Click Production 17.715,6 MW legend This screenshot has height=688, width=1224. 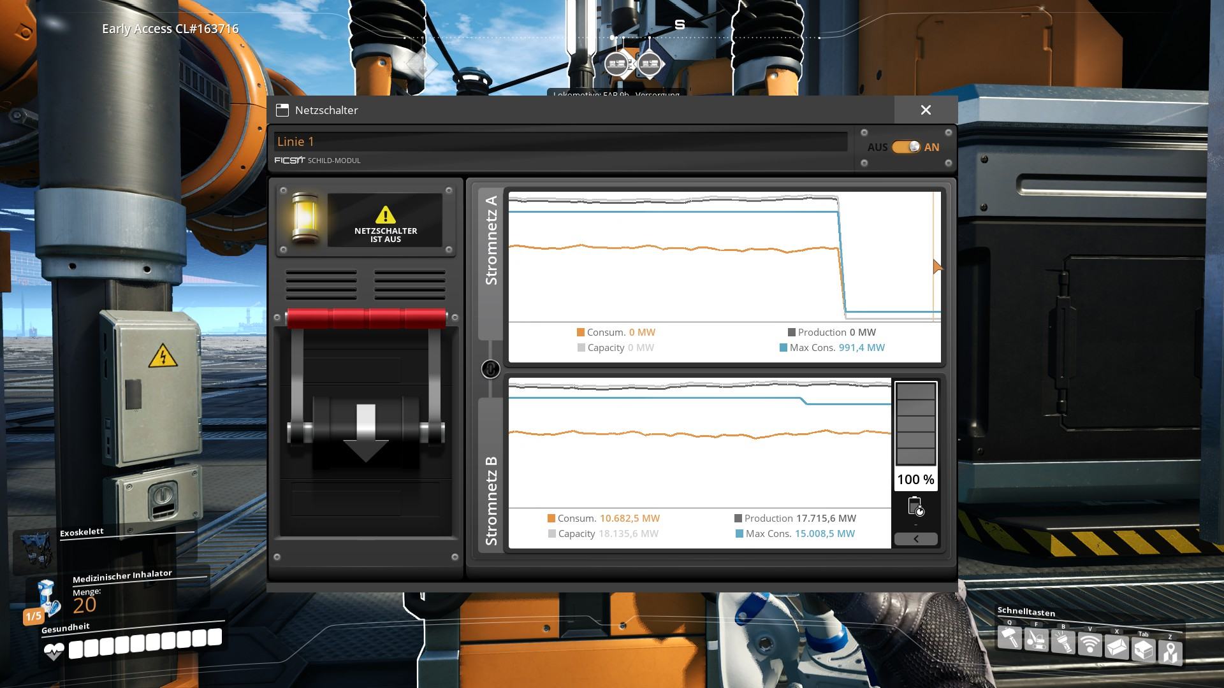pos(795,518)
